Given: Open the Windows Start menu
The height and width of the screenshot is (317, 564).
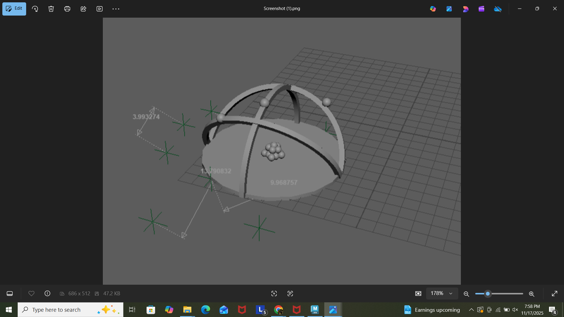Looking at the screenshot, I should pos(9,310).
